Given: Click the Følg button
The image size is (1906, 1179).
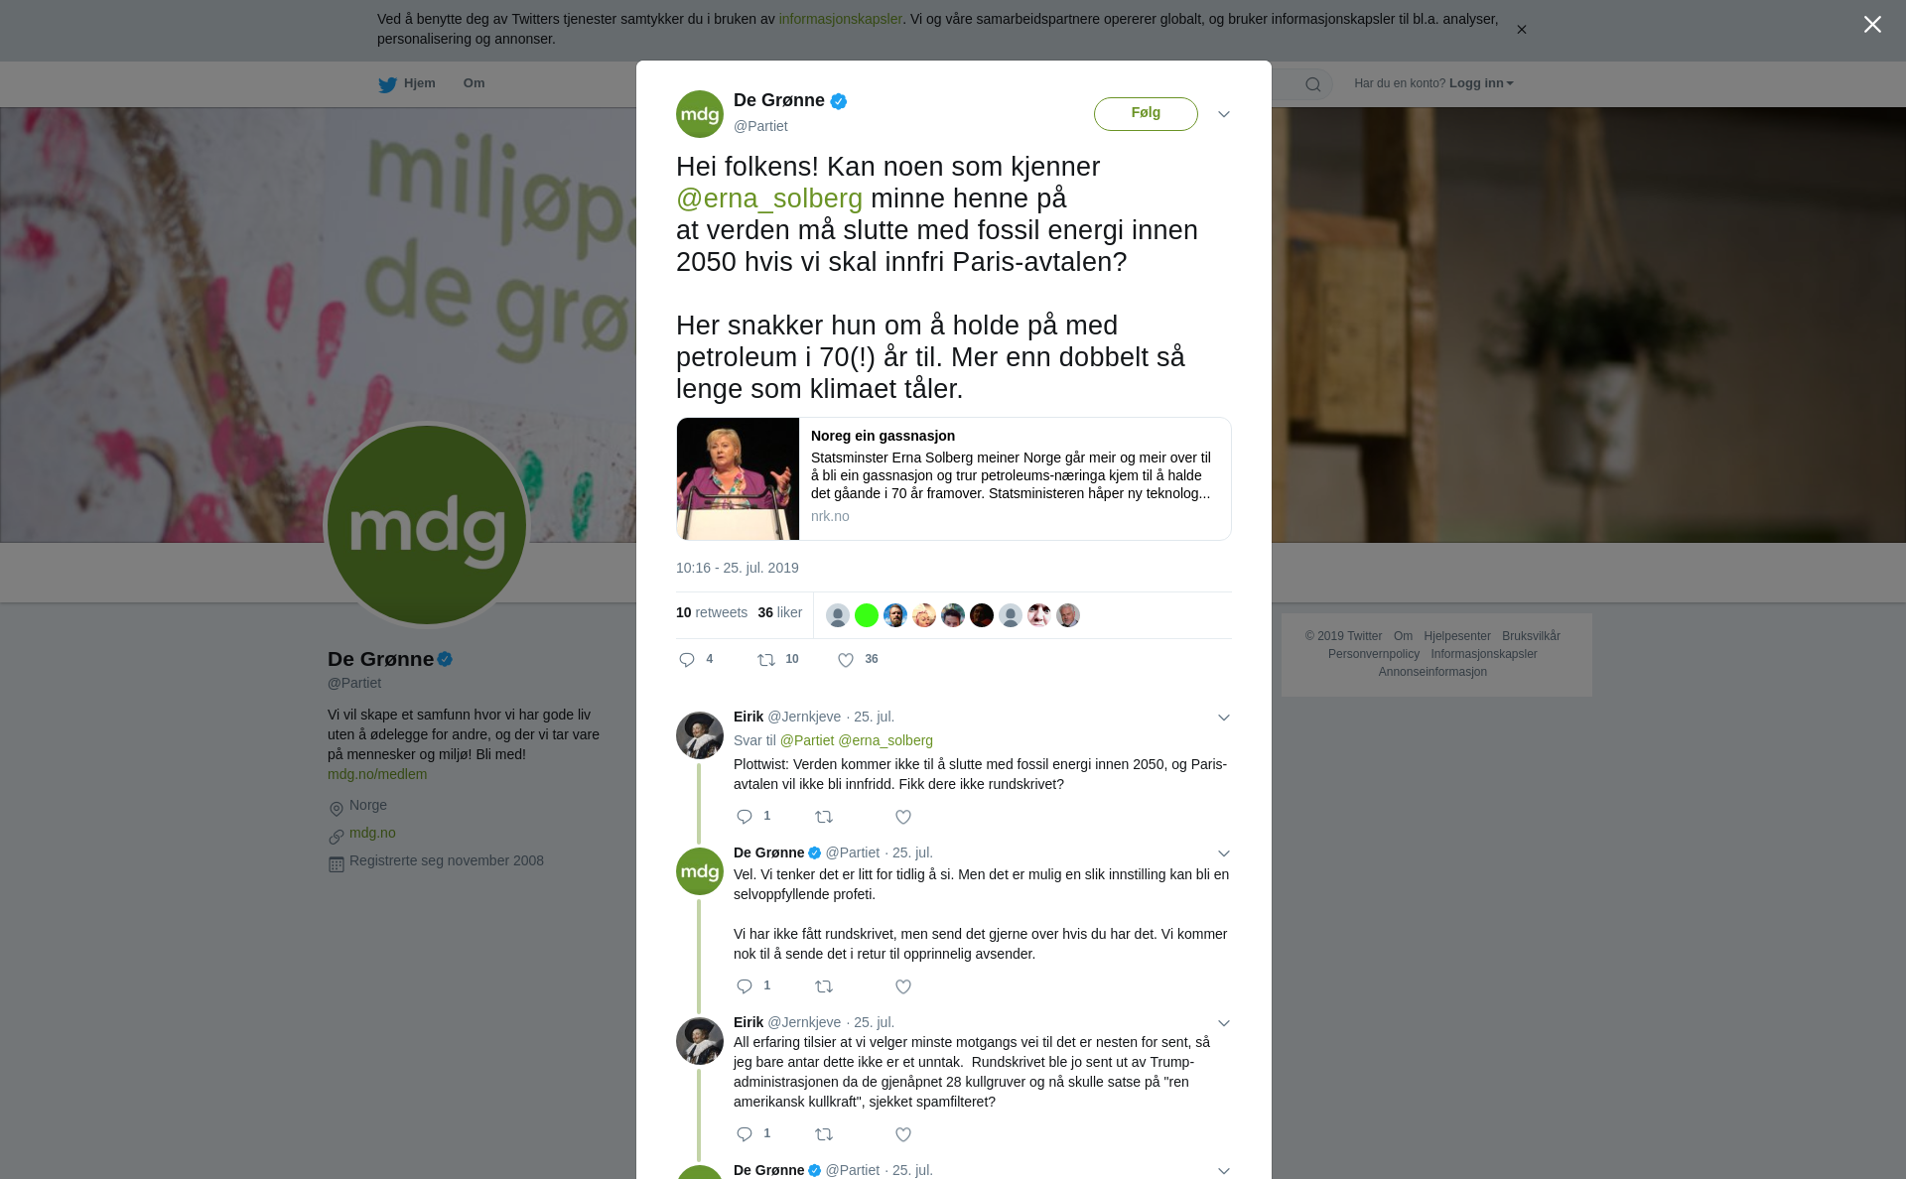Looking at the screenshot, I should point(1146,113).
